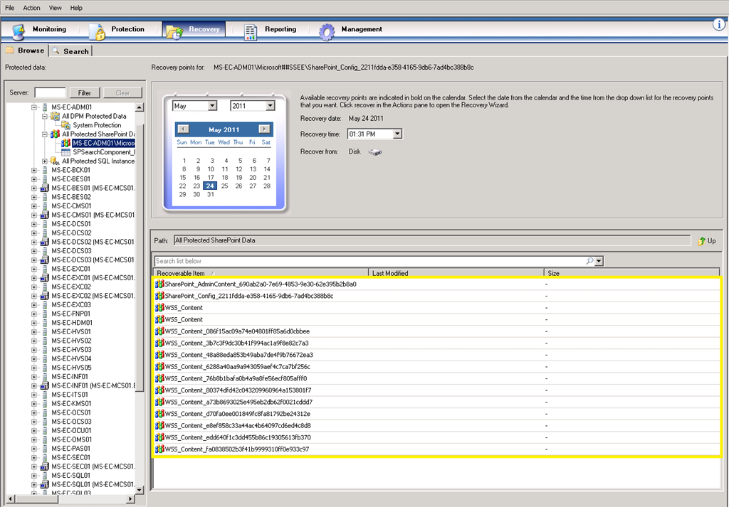Open the month dropdown showing May
Screen dimensions: 729x507
212,106
